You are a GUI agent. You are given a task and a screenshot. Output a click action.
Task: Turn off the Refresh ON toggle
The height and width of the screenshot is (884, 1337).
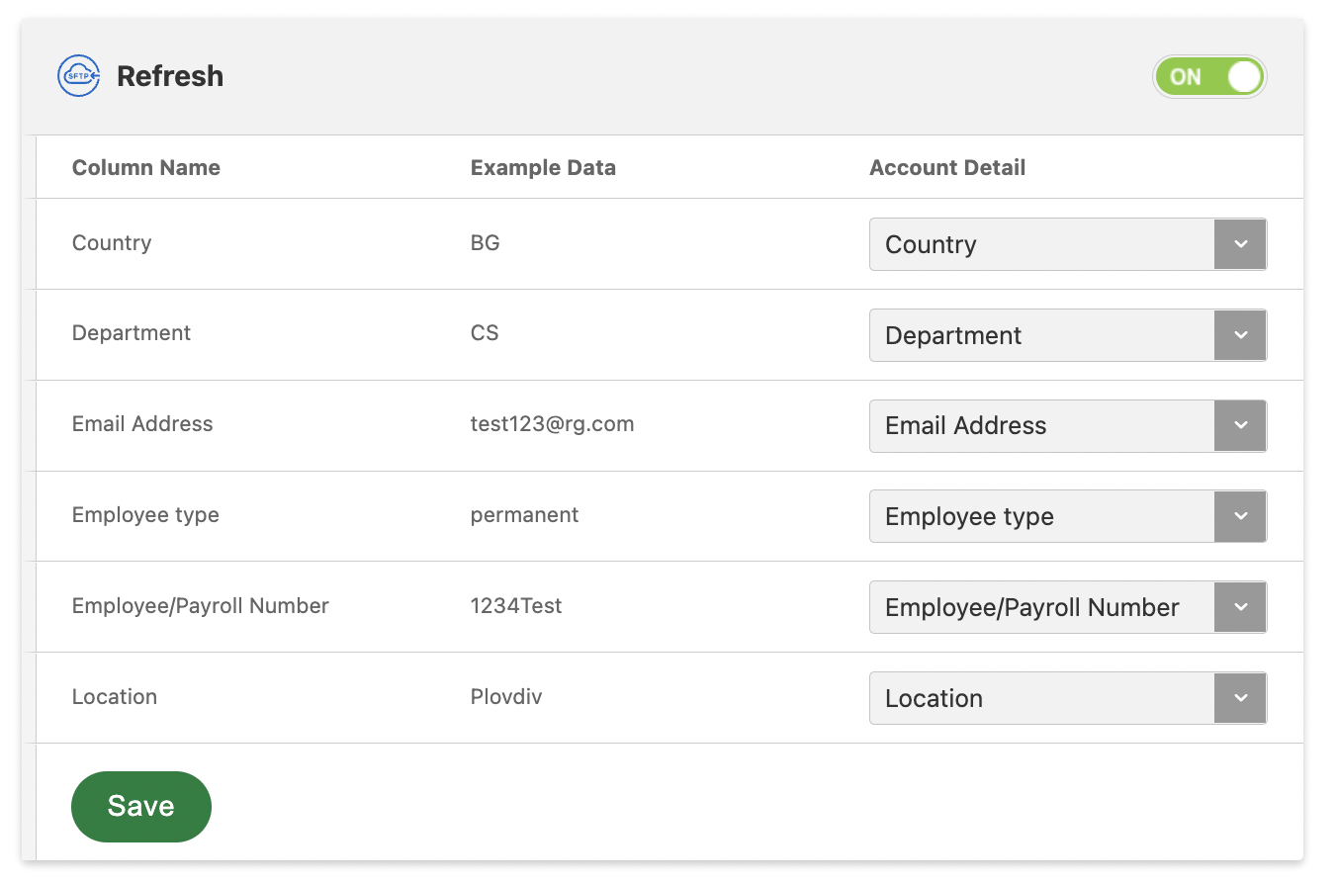1209,76
